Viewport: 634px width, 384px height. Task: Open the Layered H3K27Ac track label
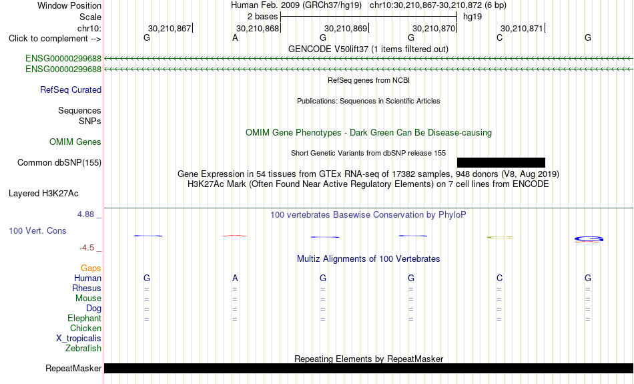pos(43,194)
